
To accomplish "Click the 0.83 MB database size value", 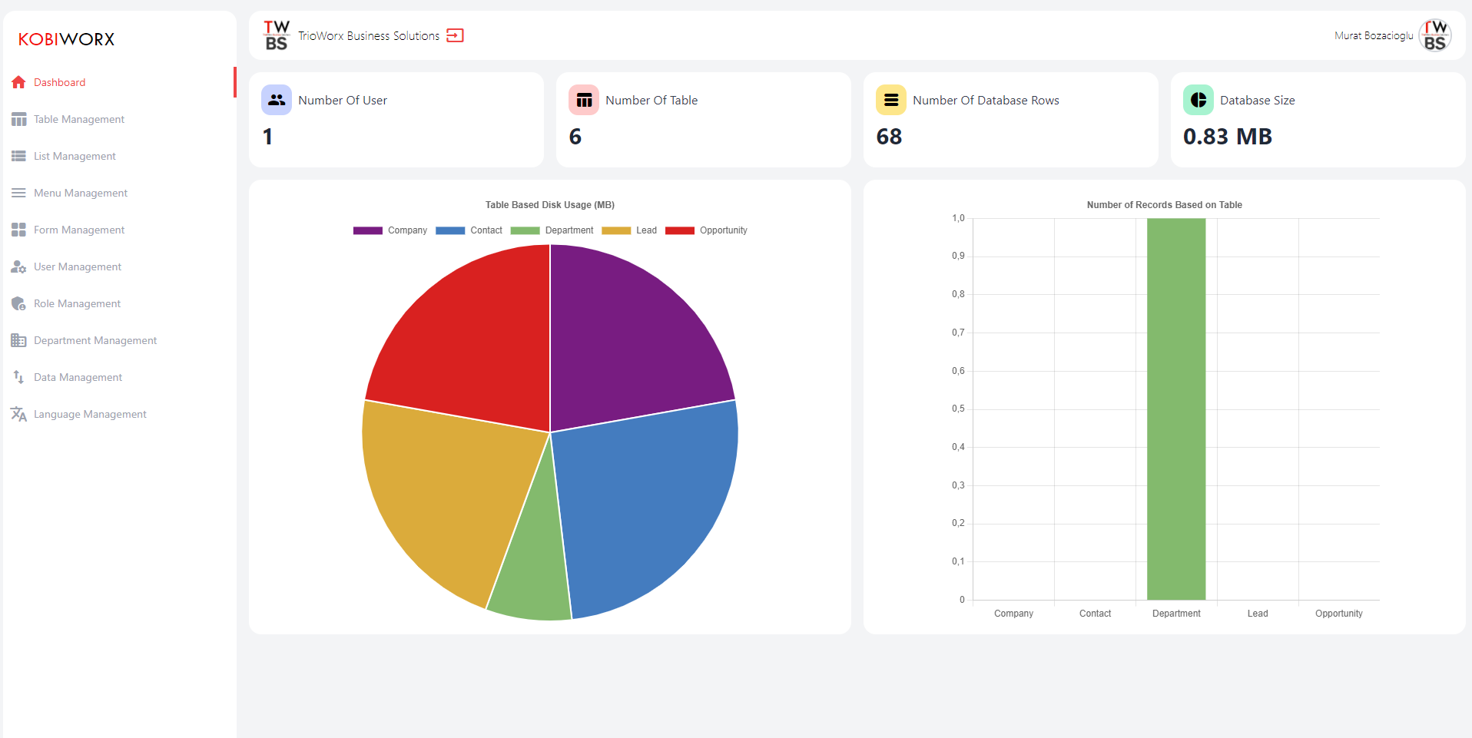I will 1228,137.
